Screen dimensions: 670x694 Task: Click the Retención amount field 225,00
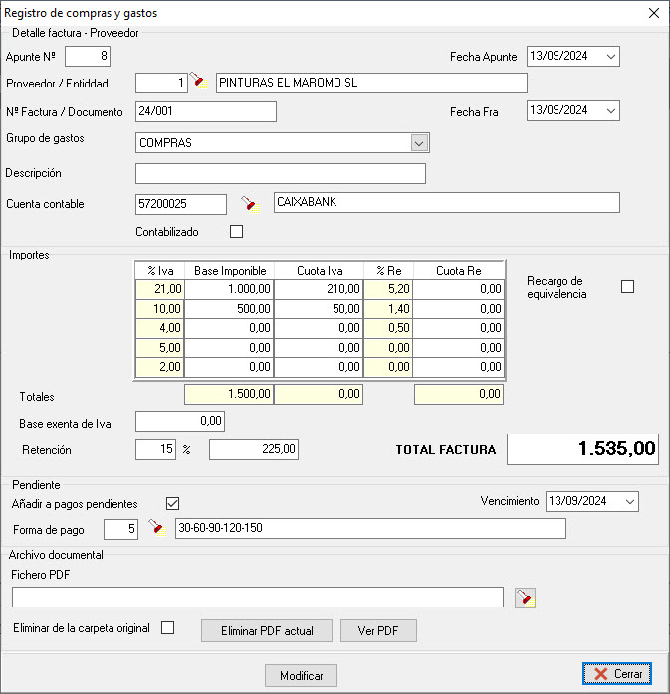tap(254, 449)
